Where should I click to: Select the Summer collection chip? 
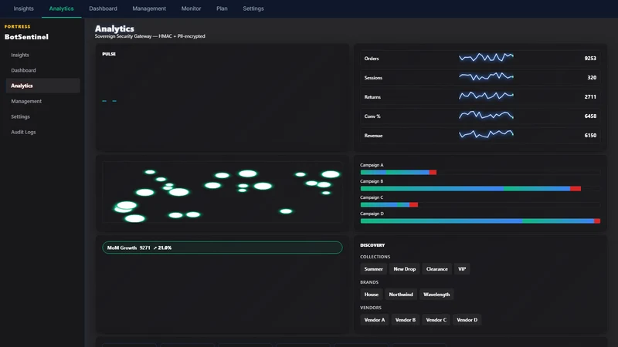(373, 269)
